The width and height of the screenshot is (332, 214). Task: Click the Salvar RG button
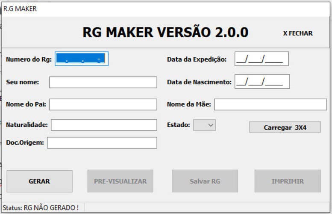205,181
